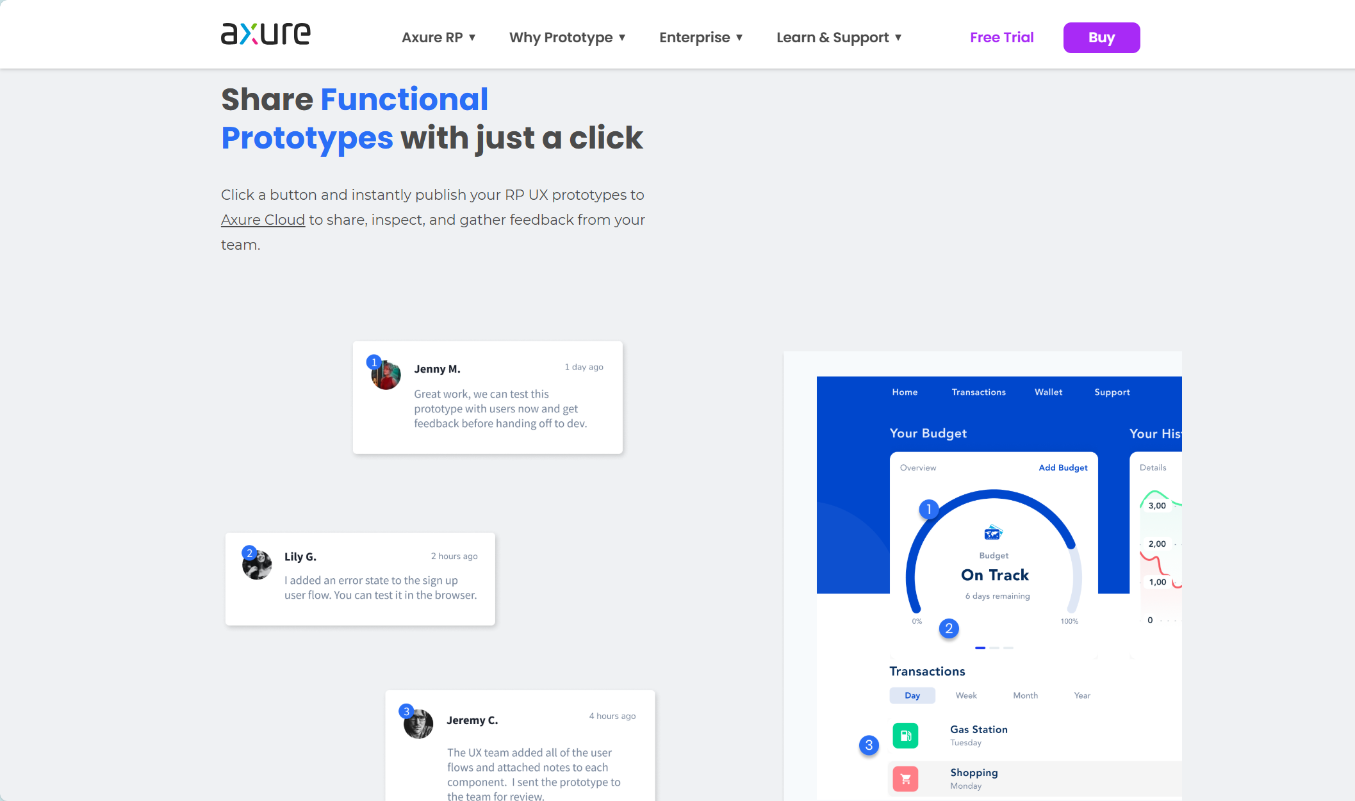
Task: Open the Shopping transaction row
Action: pyautogui.click(x=1035, y=779)
